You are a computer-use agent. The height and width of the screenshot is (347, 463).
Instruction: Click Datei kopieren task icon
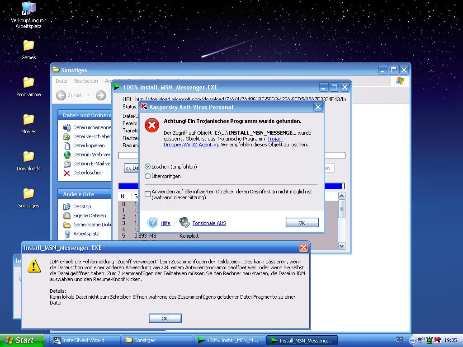67,146
